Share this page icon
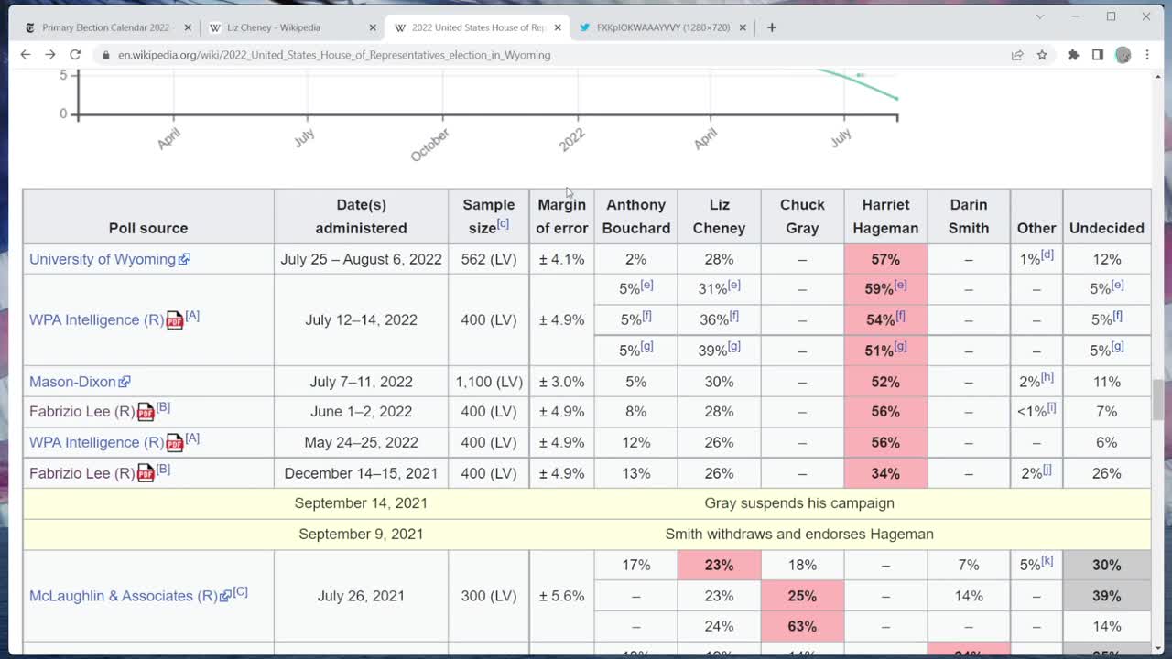 (1017, 55)
